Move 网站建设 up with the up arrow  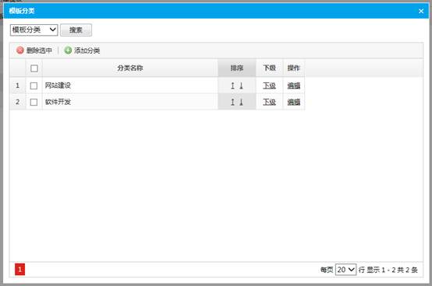[x=232, y=85]
